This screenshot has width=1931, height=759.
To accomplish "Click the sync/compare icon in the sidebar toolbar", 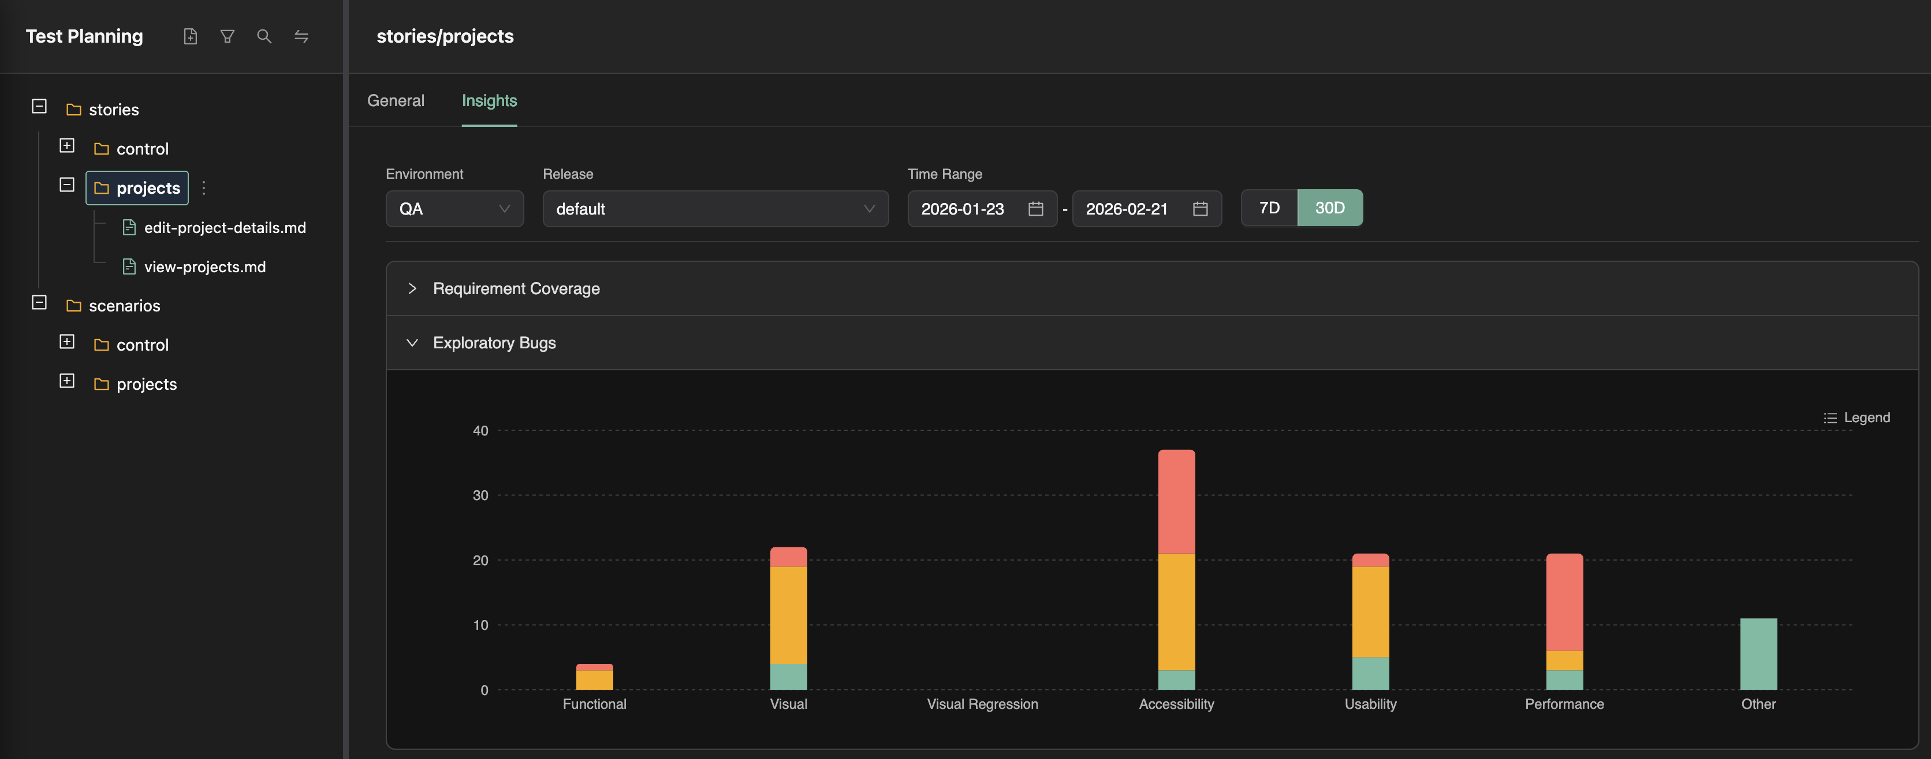I will 301,36.
